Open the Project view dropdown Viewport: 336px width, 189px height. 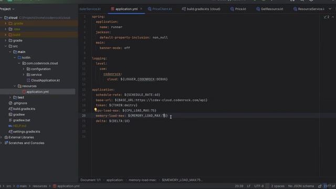13,9
